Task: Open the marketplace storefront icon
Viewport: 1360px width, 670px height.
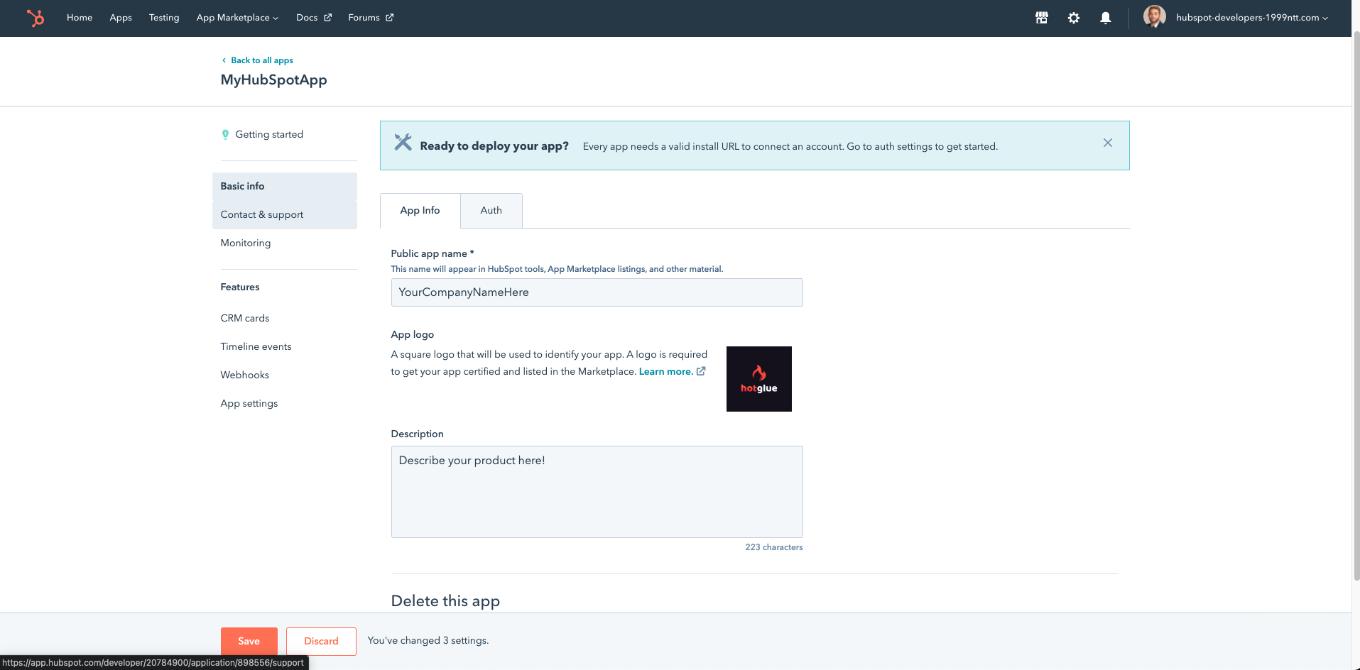Action: pyautogui.click(x=1042, y=18)
